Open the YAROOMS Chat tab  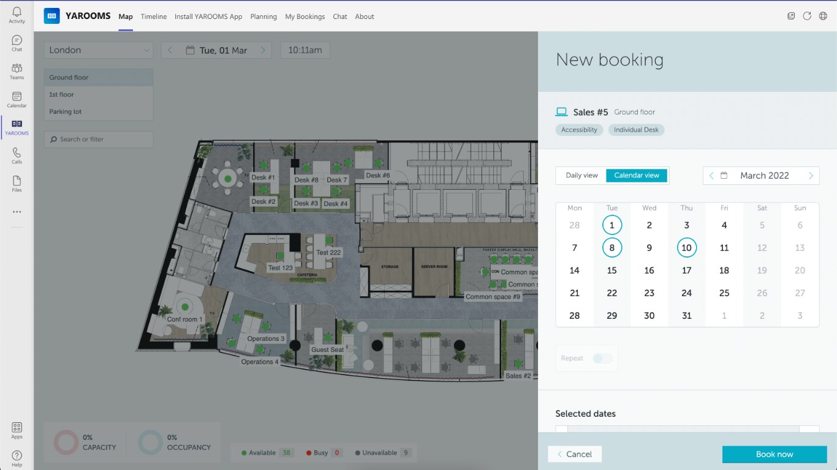(340, 17)
